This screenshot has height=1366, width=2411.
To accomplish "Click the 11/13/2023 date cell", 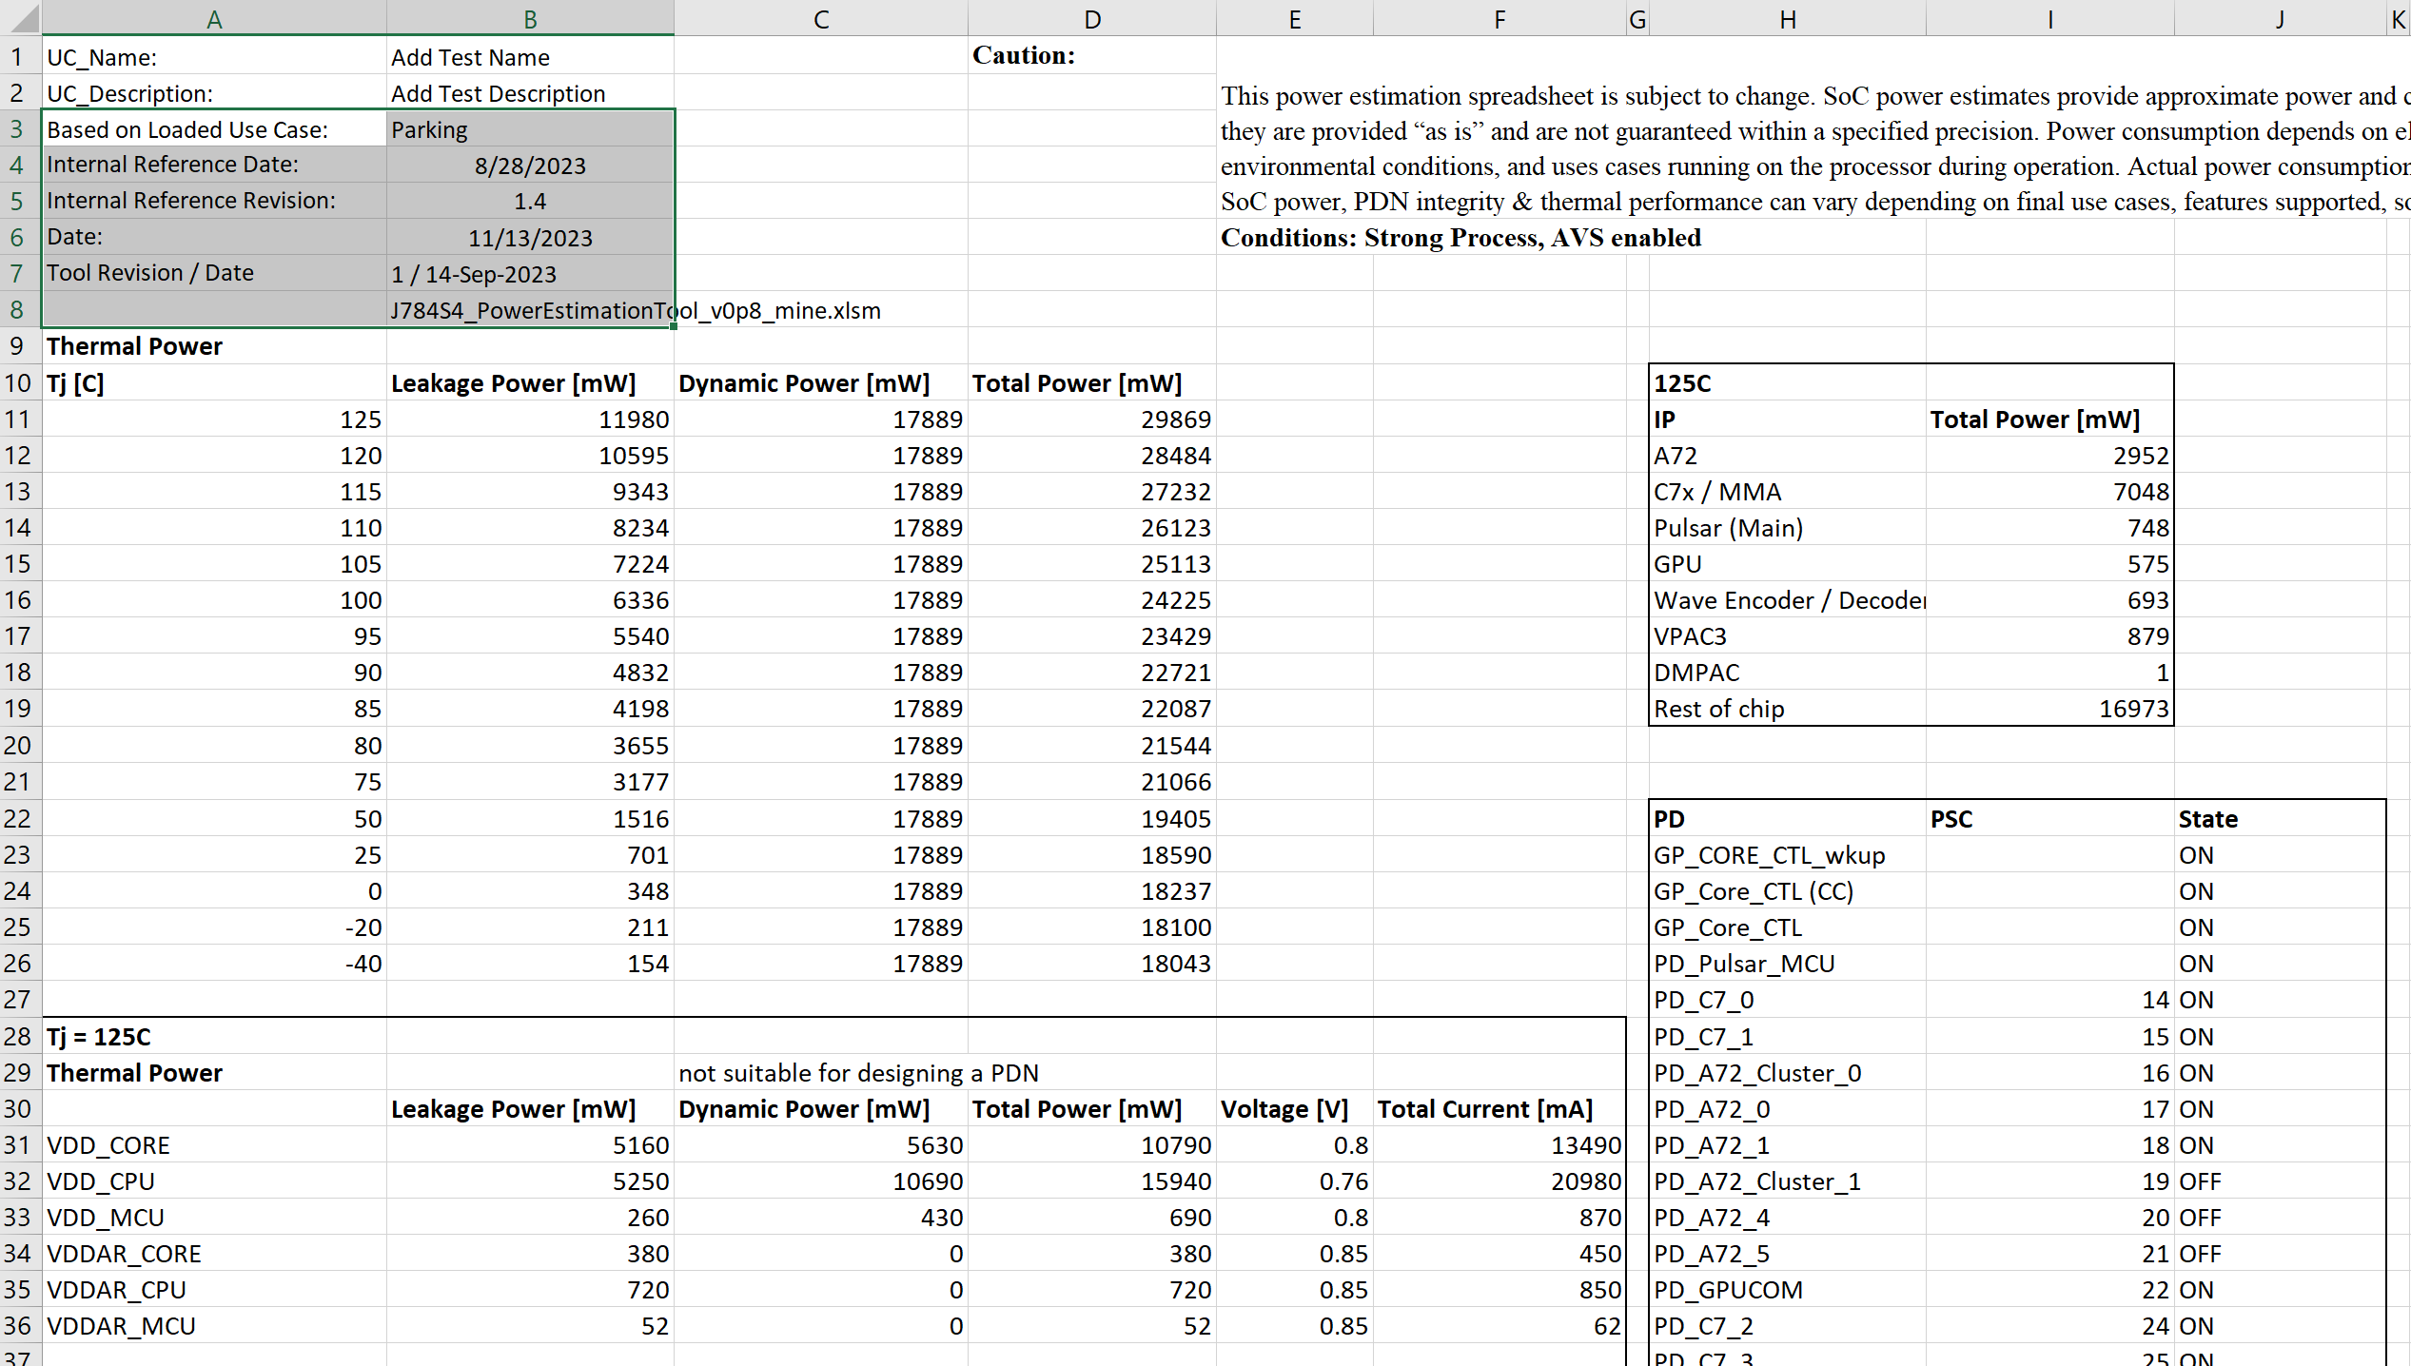I will click(x=530, y=238).
